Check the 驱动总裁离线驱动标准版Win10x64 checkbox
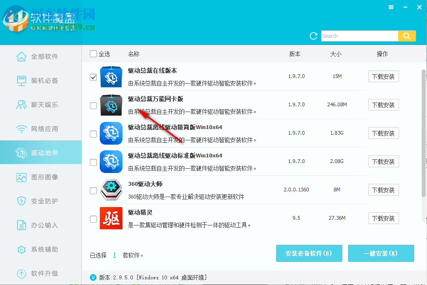This screenshot has height=285, width=427. (94, 162)
